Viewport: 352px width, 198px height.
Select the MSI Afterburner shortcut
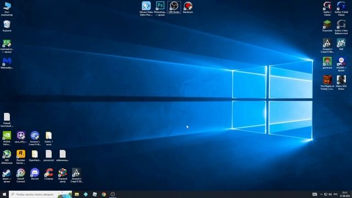[7, 157]
